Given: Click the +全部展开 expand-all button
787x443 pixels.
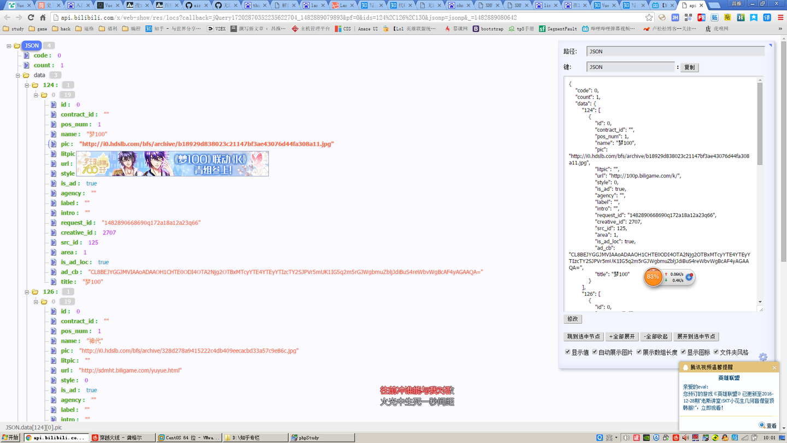Looking at the screenshot, I should tap(622, 336).
